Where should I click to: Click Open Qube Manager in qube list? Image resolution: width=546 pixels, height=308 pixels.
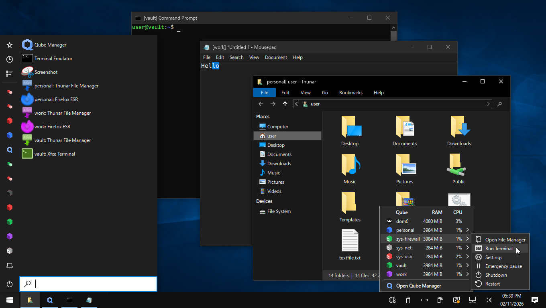[x=418, y=286]
